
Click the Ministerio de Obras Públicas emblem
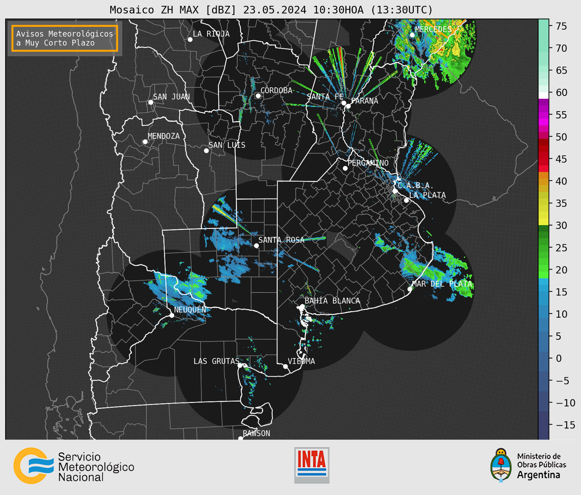[501, 465]
